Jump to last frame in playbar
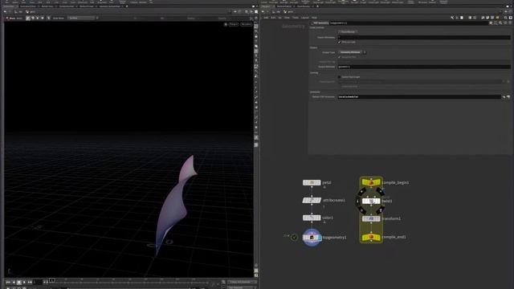Image resolution: width=514 pixels, height=289 pixels. pyautogui.click(x=30, y=282)
